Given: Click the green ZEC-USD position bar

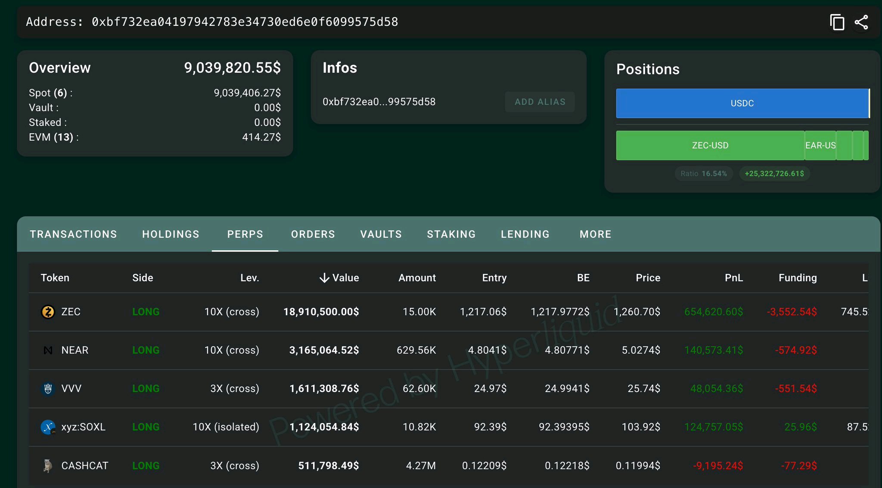Looking at the screenshot, I should tap(710, 145).
